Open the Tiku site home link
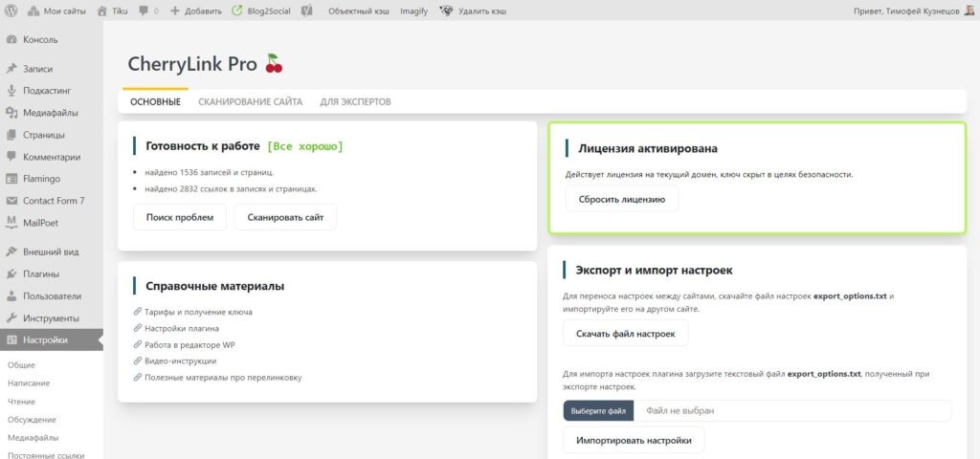Screen dimensions: 980x459 coord(113,11)
